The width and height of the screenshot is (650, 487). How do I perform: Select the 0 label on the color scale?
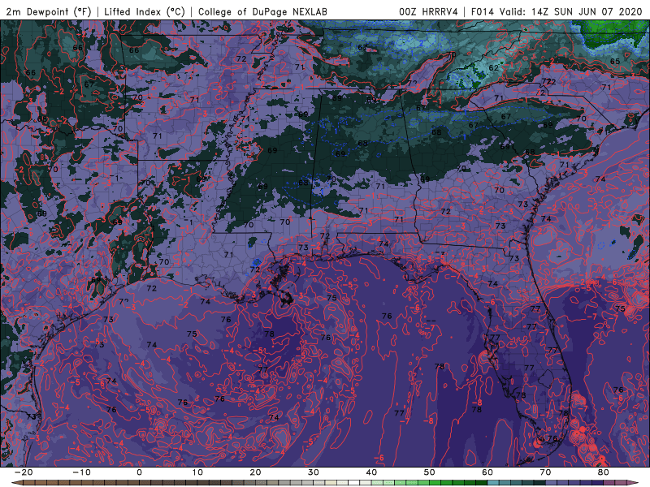pos(139,472)
